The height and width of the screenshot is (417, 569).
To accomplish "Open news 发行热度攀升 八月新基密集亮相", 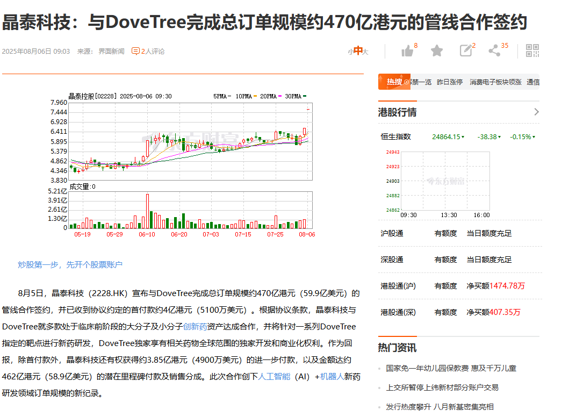I will coord(440,407).
